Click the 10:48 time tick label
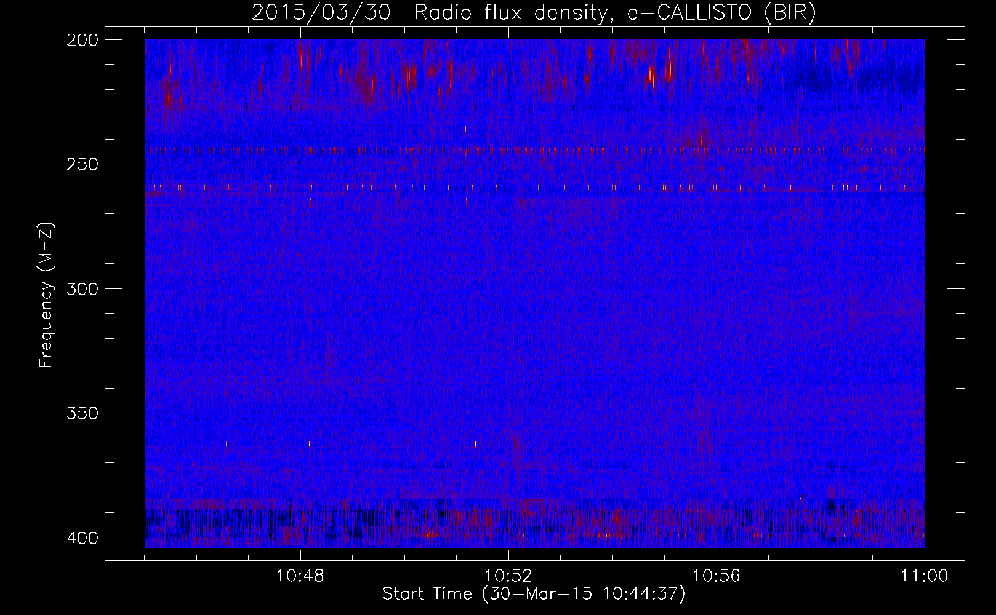Screen dimensions: 996x615 point(300,576)
